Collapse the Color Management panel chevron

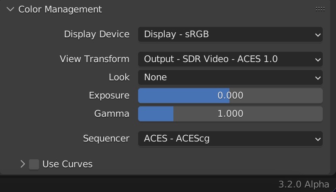pos(10,9)
